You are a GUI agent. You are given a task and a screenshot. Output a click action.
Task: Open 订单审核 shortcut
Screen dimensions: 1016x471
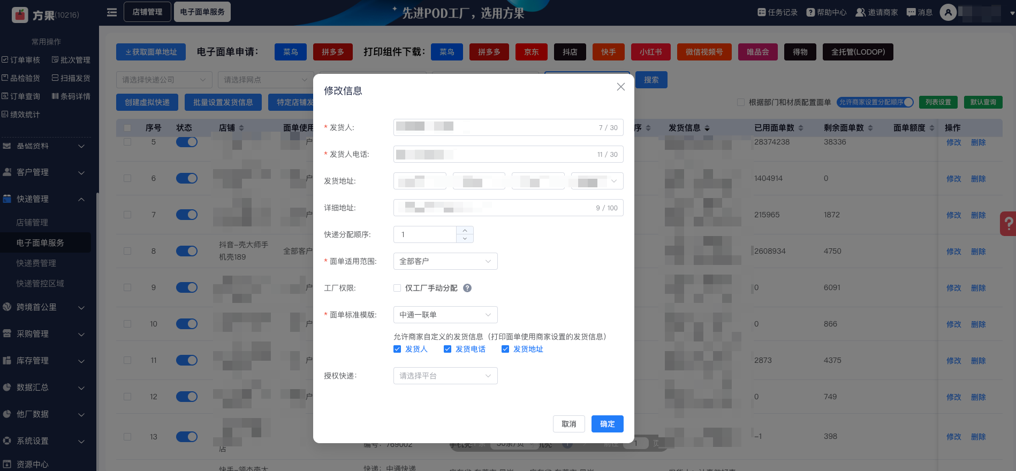pos(21,60)
